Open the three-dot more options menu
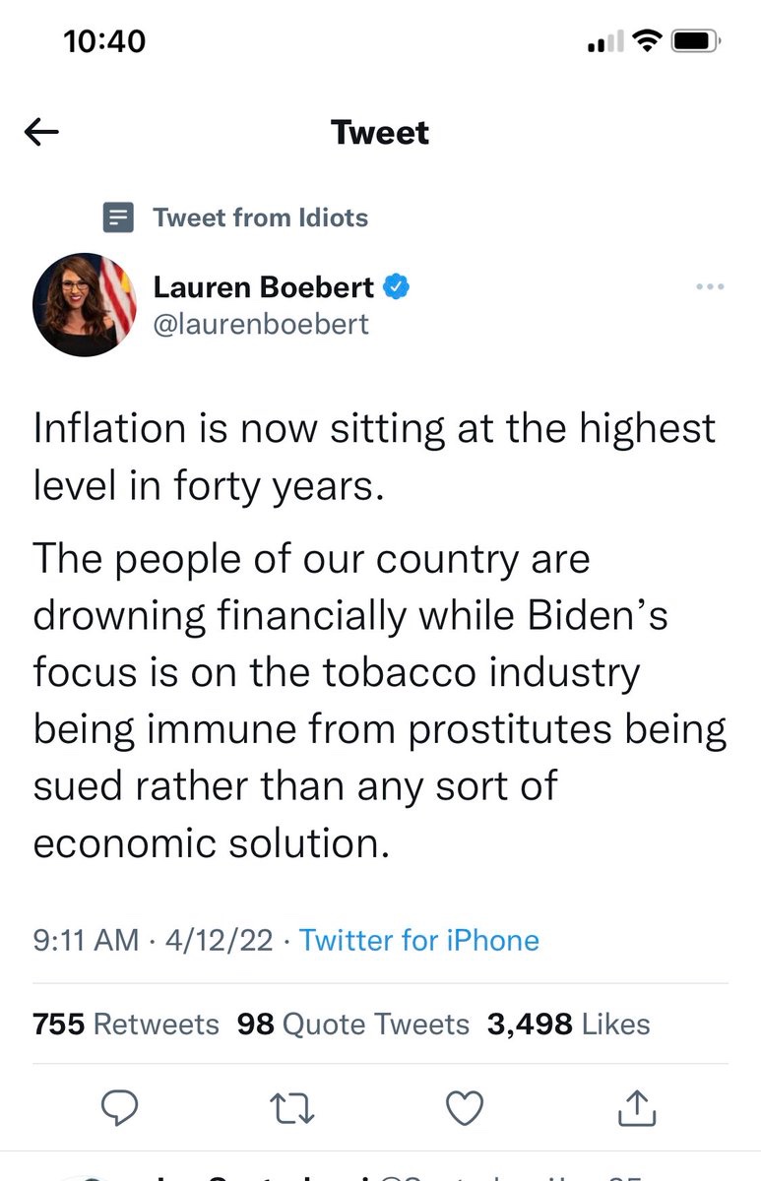This screenshot has height=1181, width=761. [709, 287]
